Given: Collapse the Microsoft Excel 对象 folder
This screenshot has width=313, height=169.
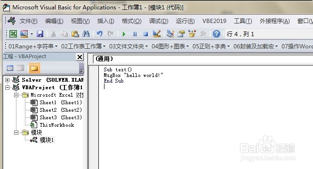Looking at the screenshot, I should [x=16, y=95].
